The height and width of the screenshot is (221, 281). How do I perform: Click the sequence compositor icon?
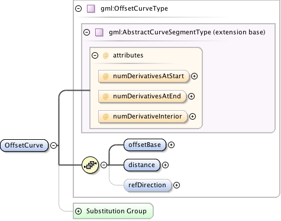91,165
